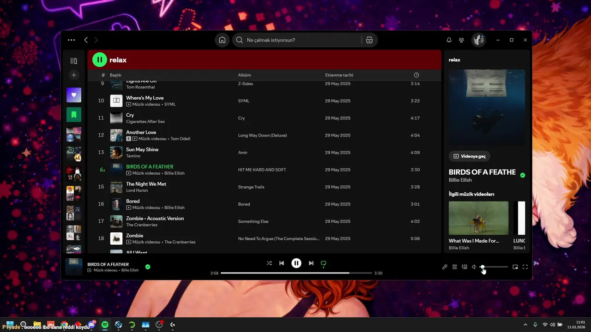This screenshot has height=332, width=591.
Task: Open Billie Eilish link in bottom bar
Action: [130, 270]
